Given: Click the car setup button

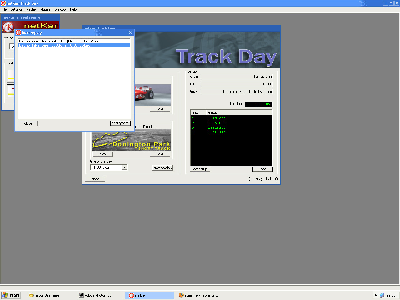Looking at the screenshot, I should tap(200, 169).
